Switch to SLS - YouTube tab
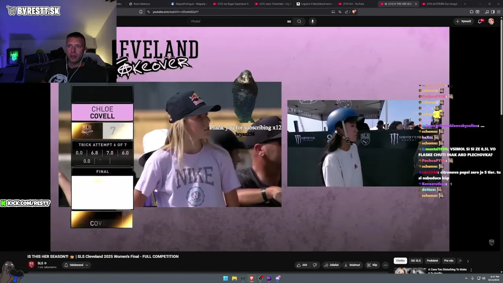Screen dimensions: 503x283 (x=356, y=4)
